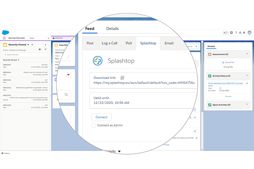Open the favorites list dropdown arrow beside the star
Viewport: 254px width, 169px height.
click(x=227, y=33)
